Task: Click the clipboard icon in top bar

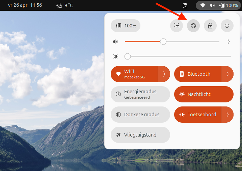Action: pos(185,5)
